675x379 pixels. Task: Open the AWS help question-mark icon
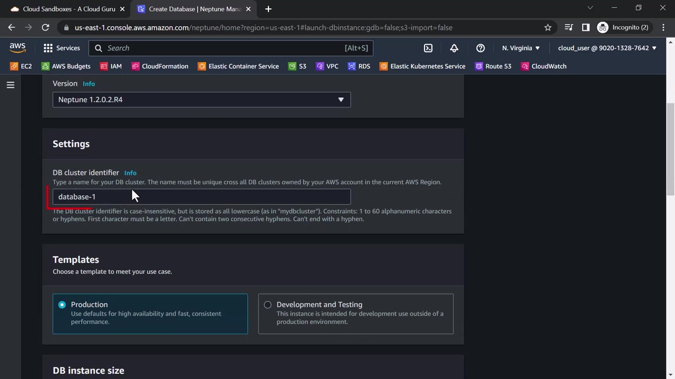[480, 48]
